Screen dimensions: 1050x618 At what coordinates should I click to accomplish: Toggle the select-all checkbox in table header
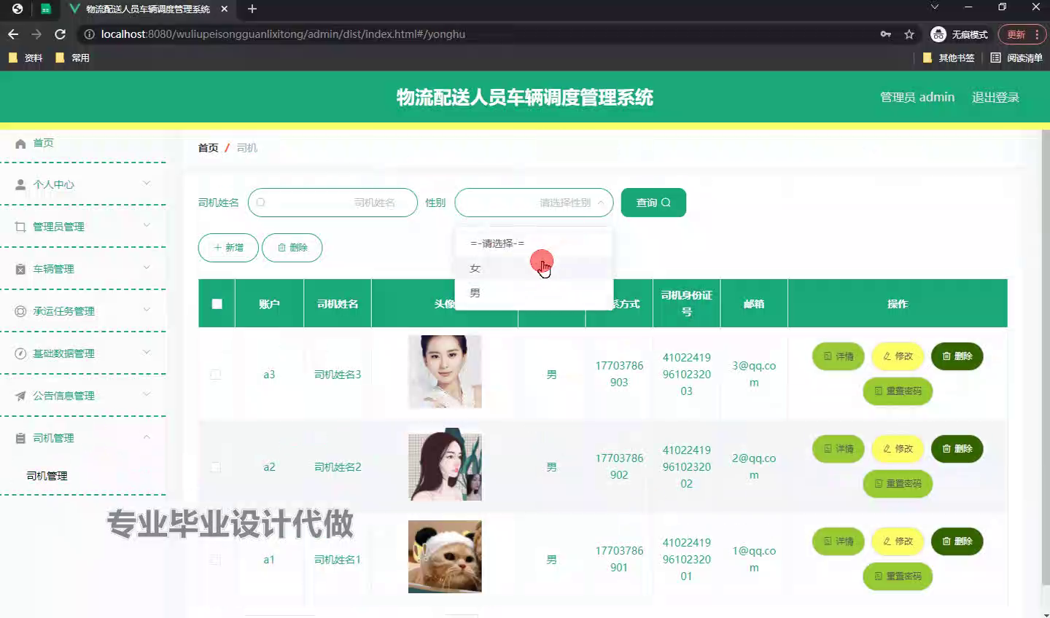point(217,304)
